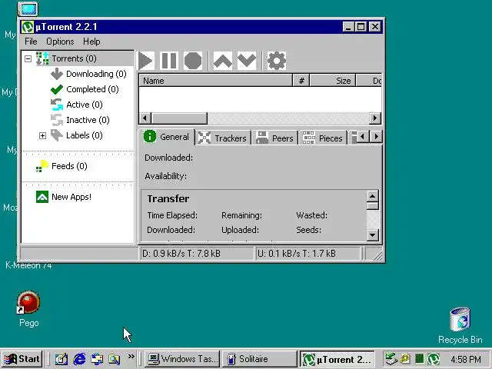This screenshot has height=369, width=492.
Task: Select Downloading (0) in sidebar
Action: point(96,74)
